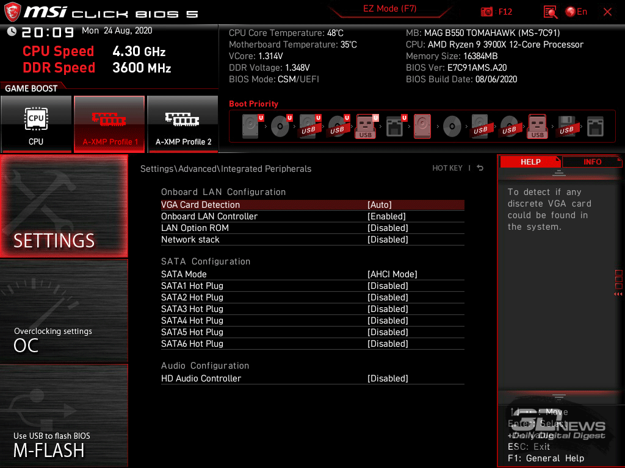This screenshot has height=468, width=625.
Task: Open the VGA Card Detection options
Action: coord(312,205)
